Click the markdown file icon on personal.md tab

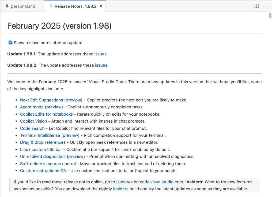pos(7,6)
